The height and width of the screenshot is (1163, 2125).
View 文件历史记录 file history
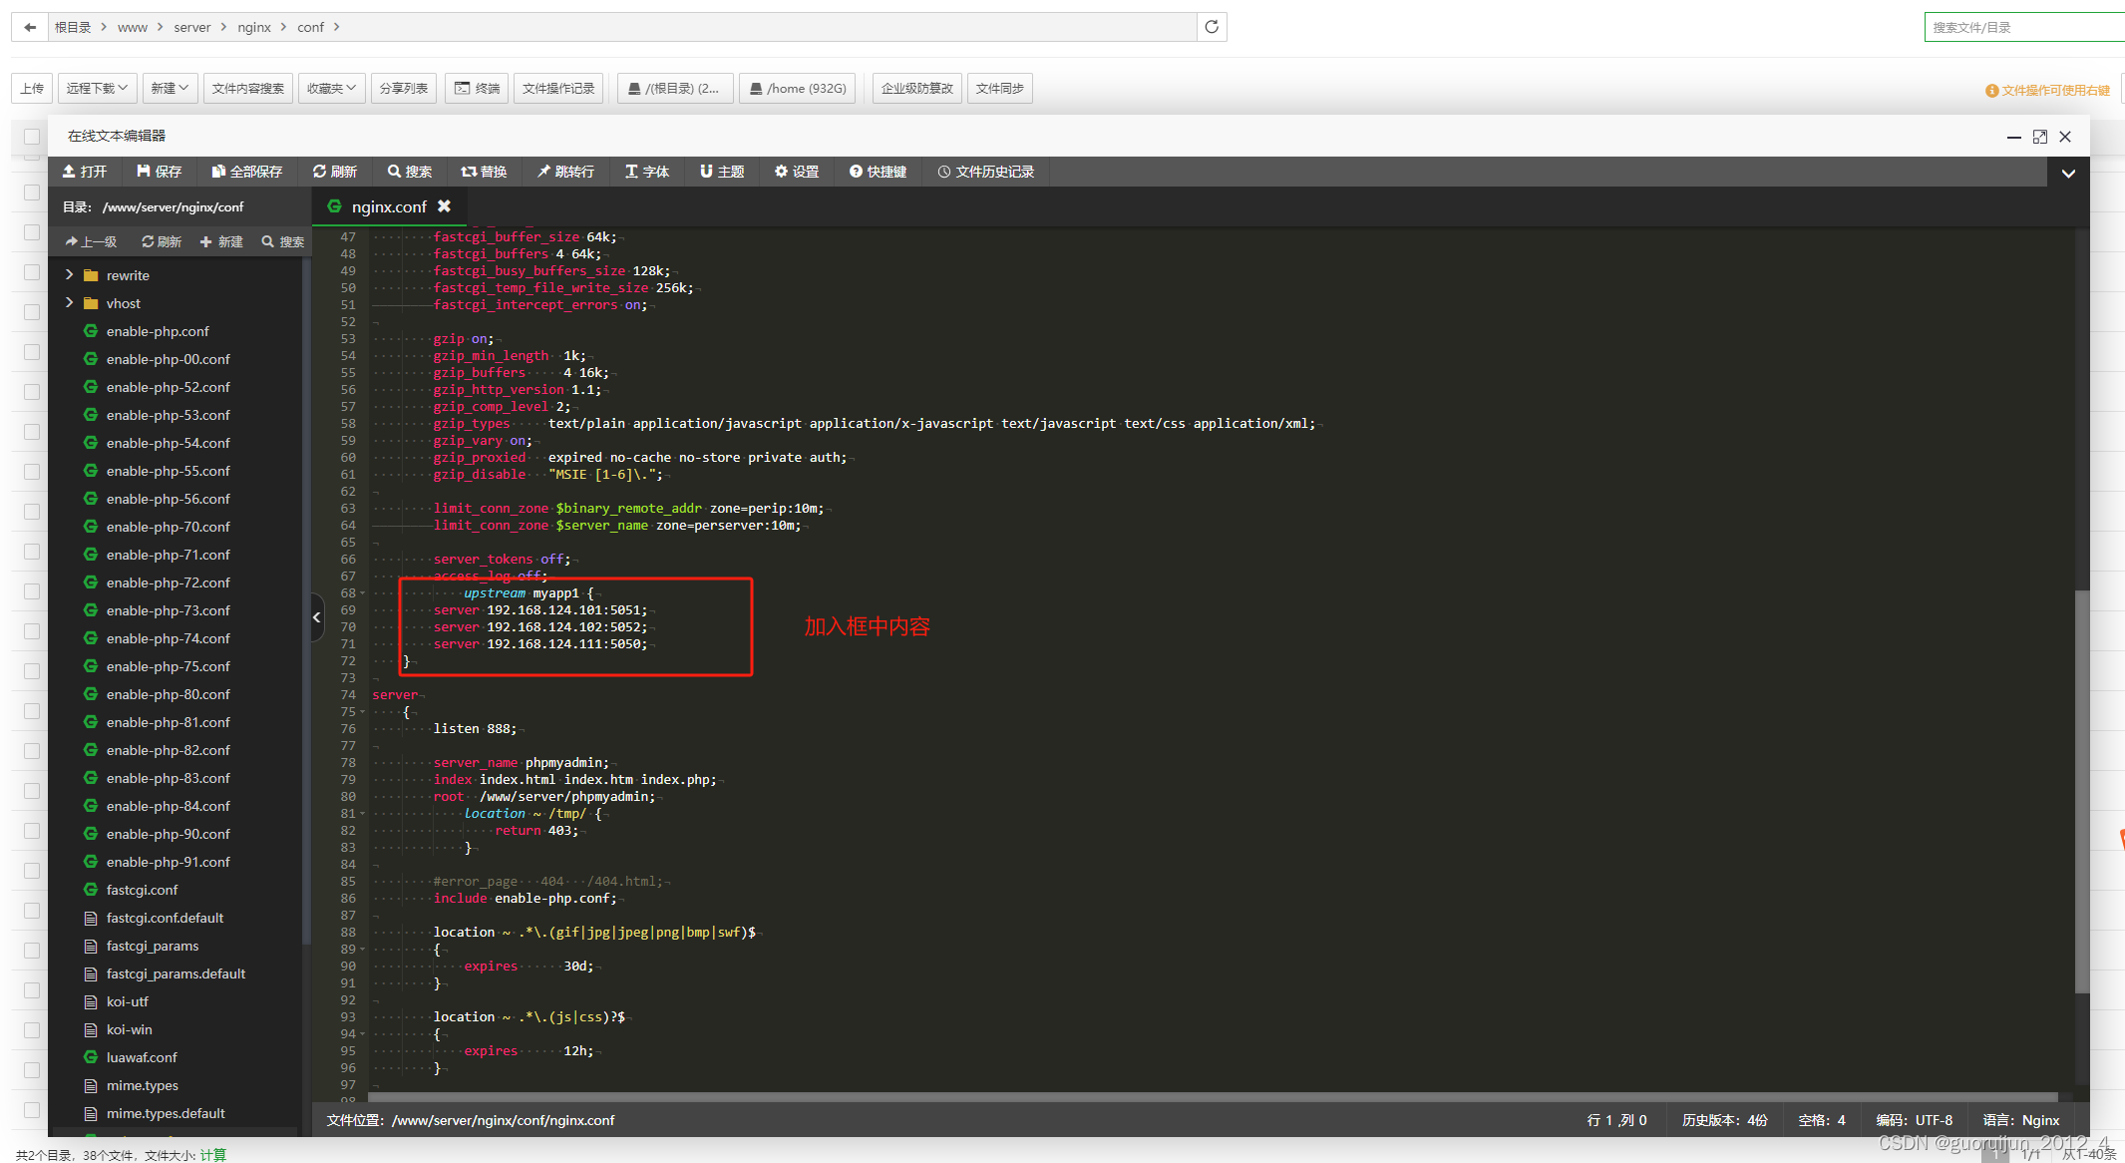click(986, 171)
